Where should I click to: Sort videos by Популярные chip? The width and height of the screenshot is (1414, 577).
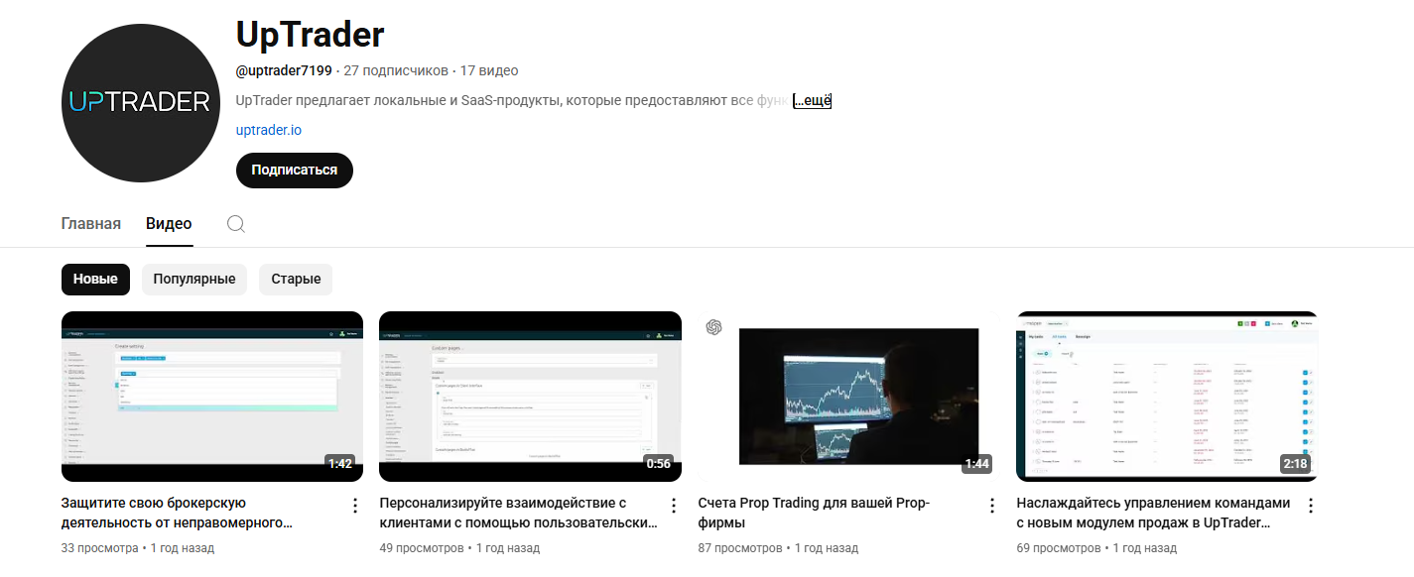(194, 279)
